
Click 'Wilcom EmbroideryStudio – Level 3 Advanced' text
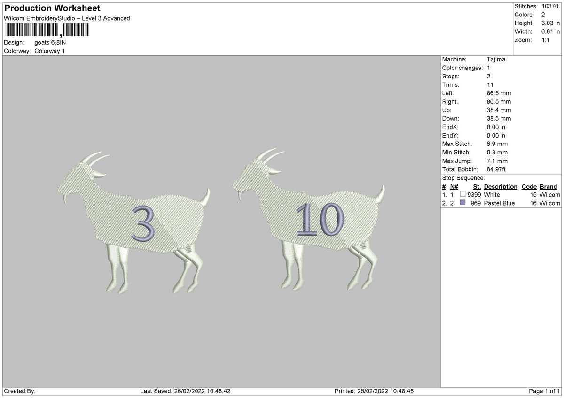click(67, 18)
